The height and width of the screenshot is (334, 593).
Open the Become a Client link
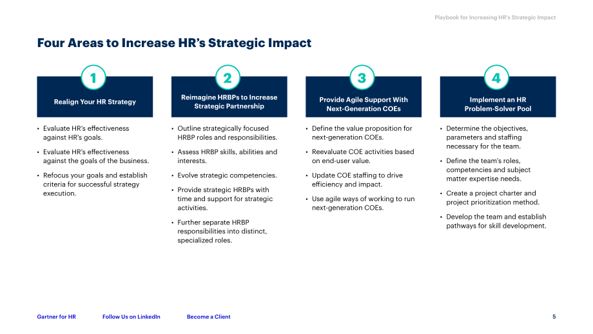pos(208,317)
